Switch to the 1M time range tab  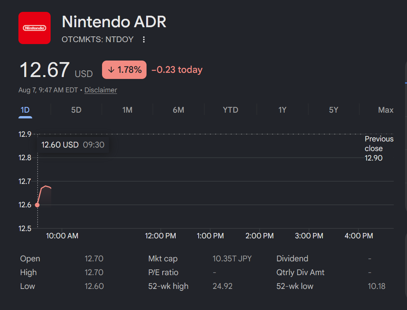(x=127, y=110)
